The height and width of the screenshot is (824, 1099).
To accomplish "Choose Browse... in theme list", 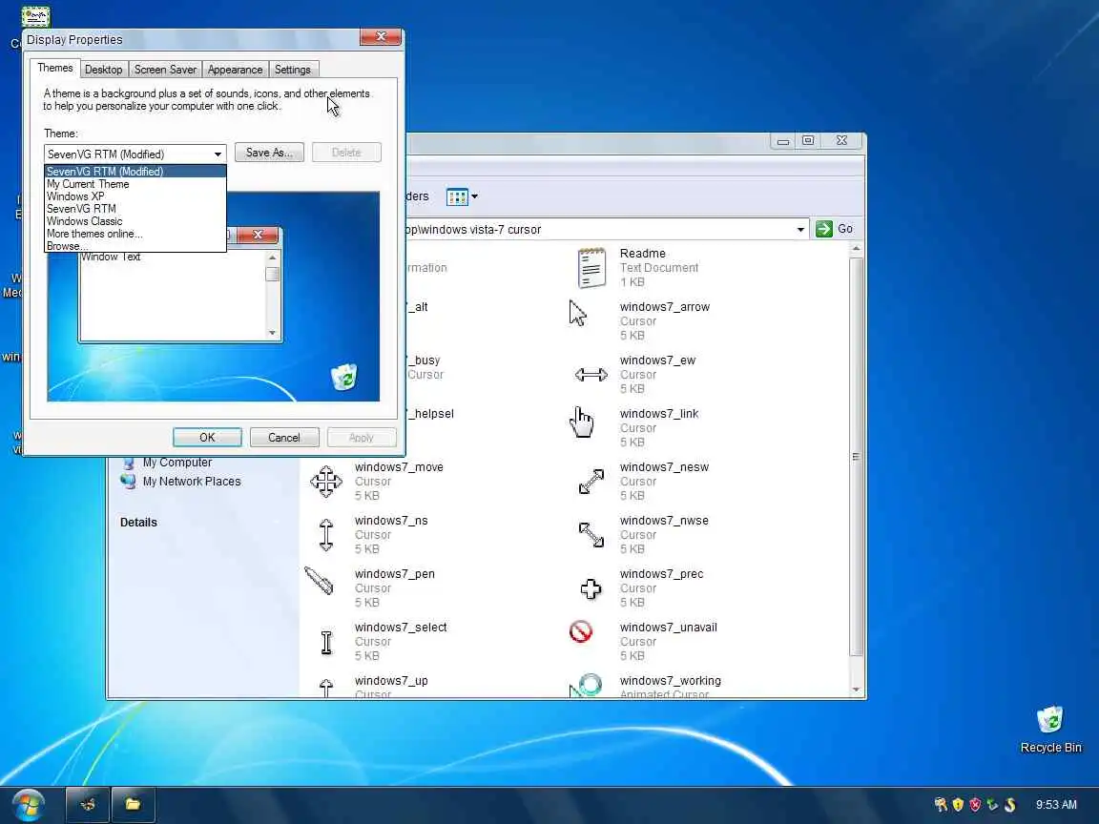I will [135, 246].
